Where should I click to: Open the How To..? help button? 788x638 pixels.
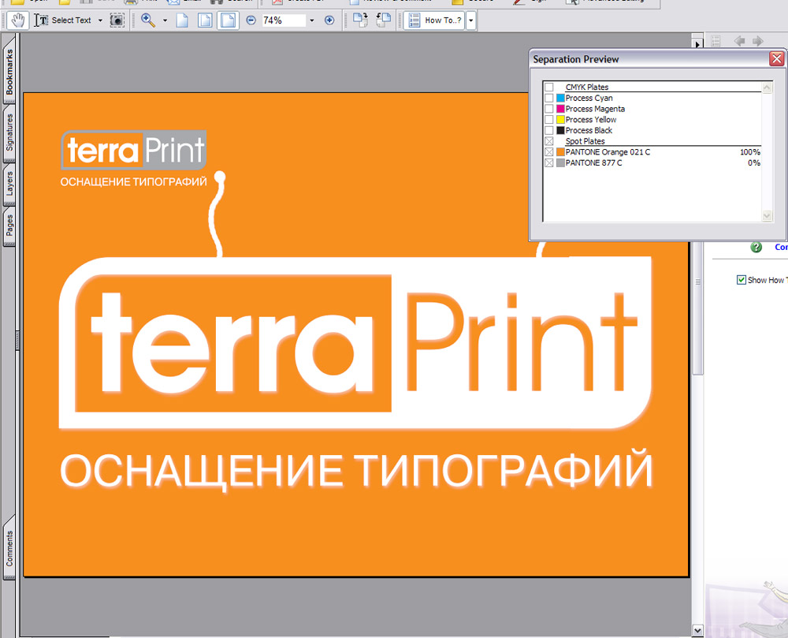(435, 21)
